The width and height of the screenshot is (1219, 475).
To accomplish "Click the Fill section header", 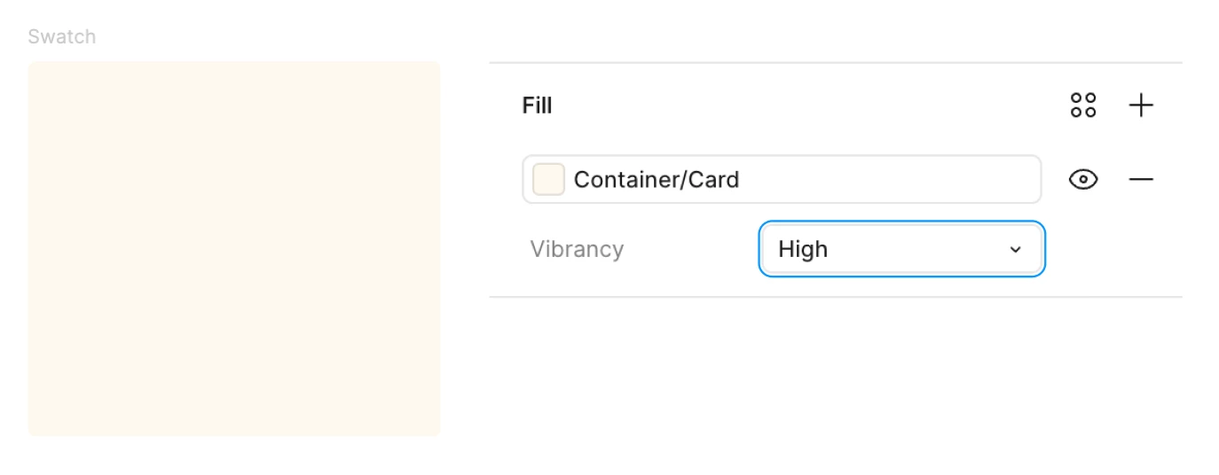I will [537, 106].
